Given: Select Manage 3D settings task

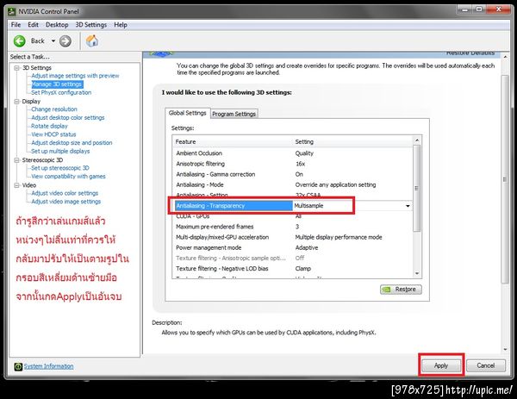Looking at the screenshot, I should 57,84.
